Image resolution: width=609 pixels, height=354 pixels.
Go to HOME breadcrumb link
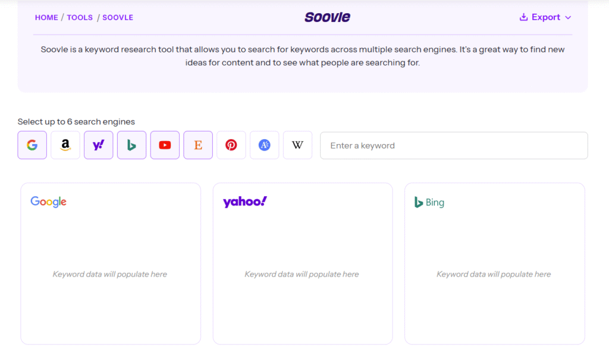tap(46, 17)
